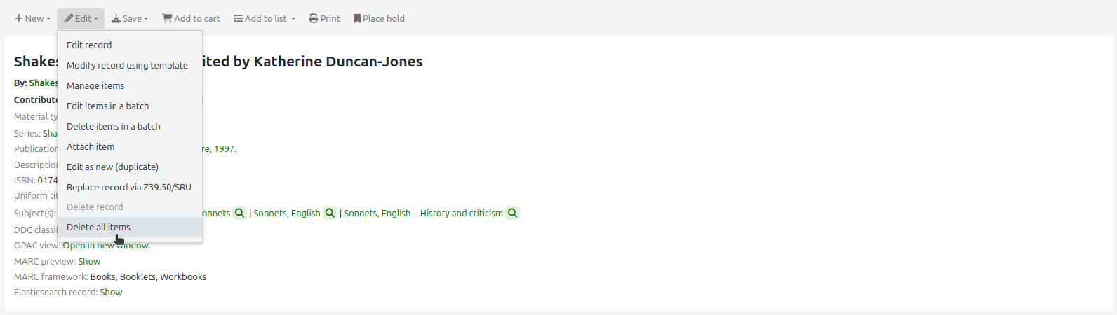Show the MARC preview
Image resolution: width=1117 pixels, height=315 pixels.
click(x=89, y=261)
